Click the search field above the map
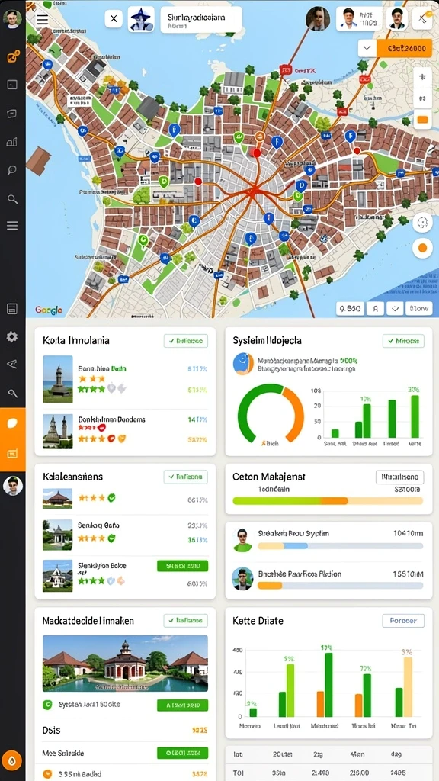Viewport: 439px width, 781px height. pos(201,19)
